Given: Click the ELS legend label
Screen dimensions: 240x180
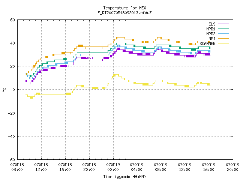Looking at the screenshot, I should pyautogui.click(x=212, y=24).
